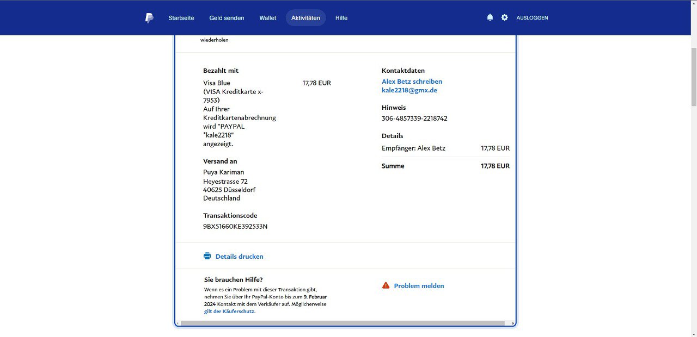Open the kale2218@gmx.de email link
Image resolution: width=697 pixels, height=337 pixels.
coord(409,90)
